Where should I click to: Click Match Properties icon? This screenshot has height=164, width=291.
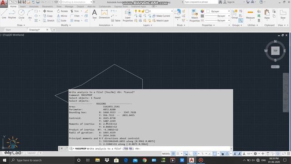195,15
